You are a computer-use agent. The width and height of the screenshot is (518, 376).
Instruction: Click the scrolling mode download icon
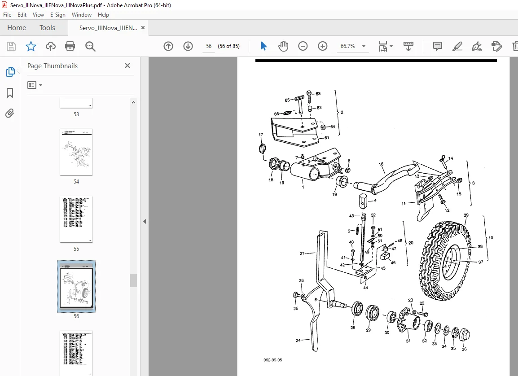coord(408,46)
